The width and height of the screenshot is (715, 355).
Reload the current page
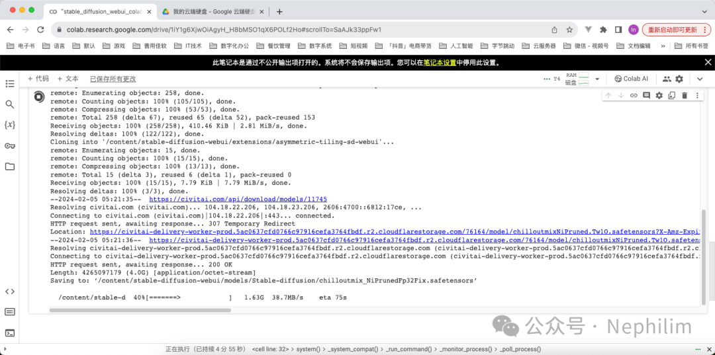40,30
